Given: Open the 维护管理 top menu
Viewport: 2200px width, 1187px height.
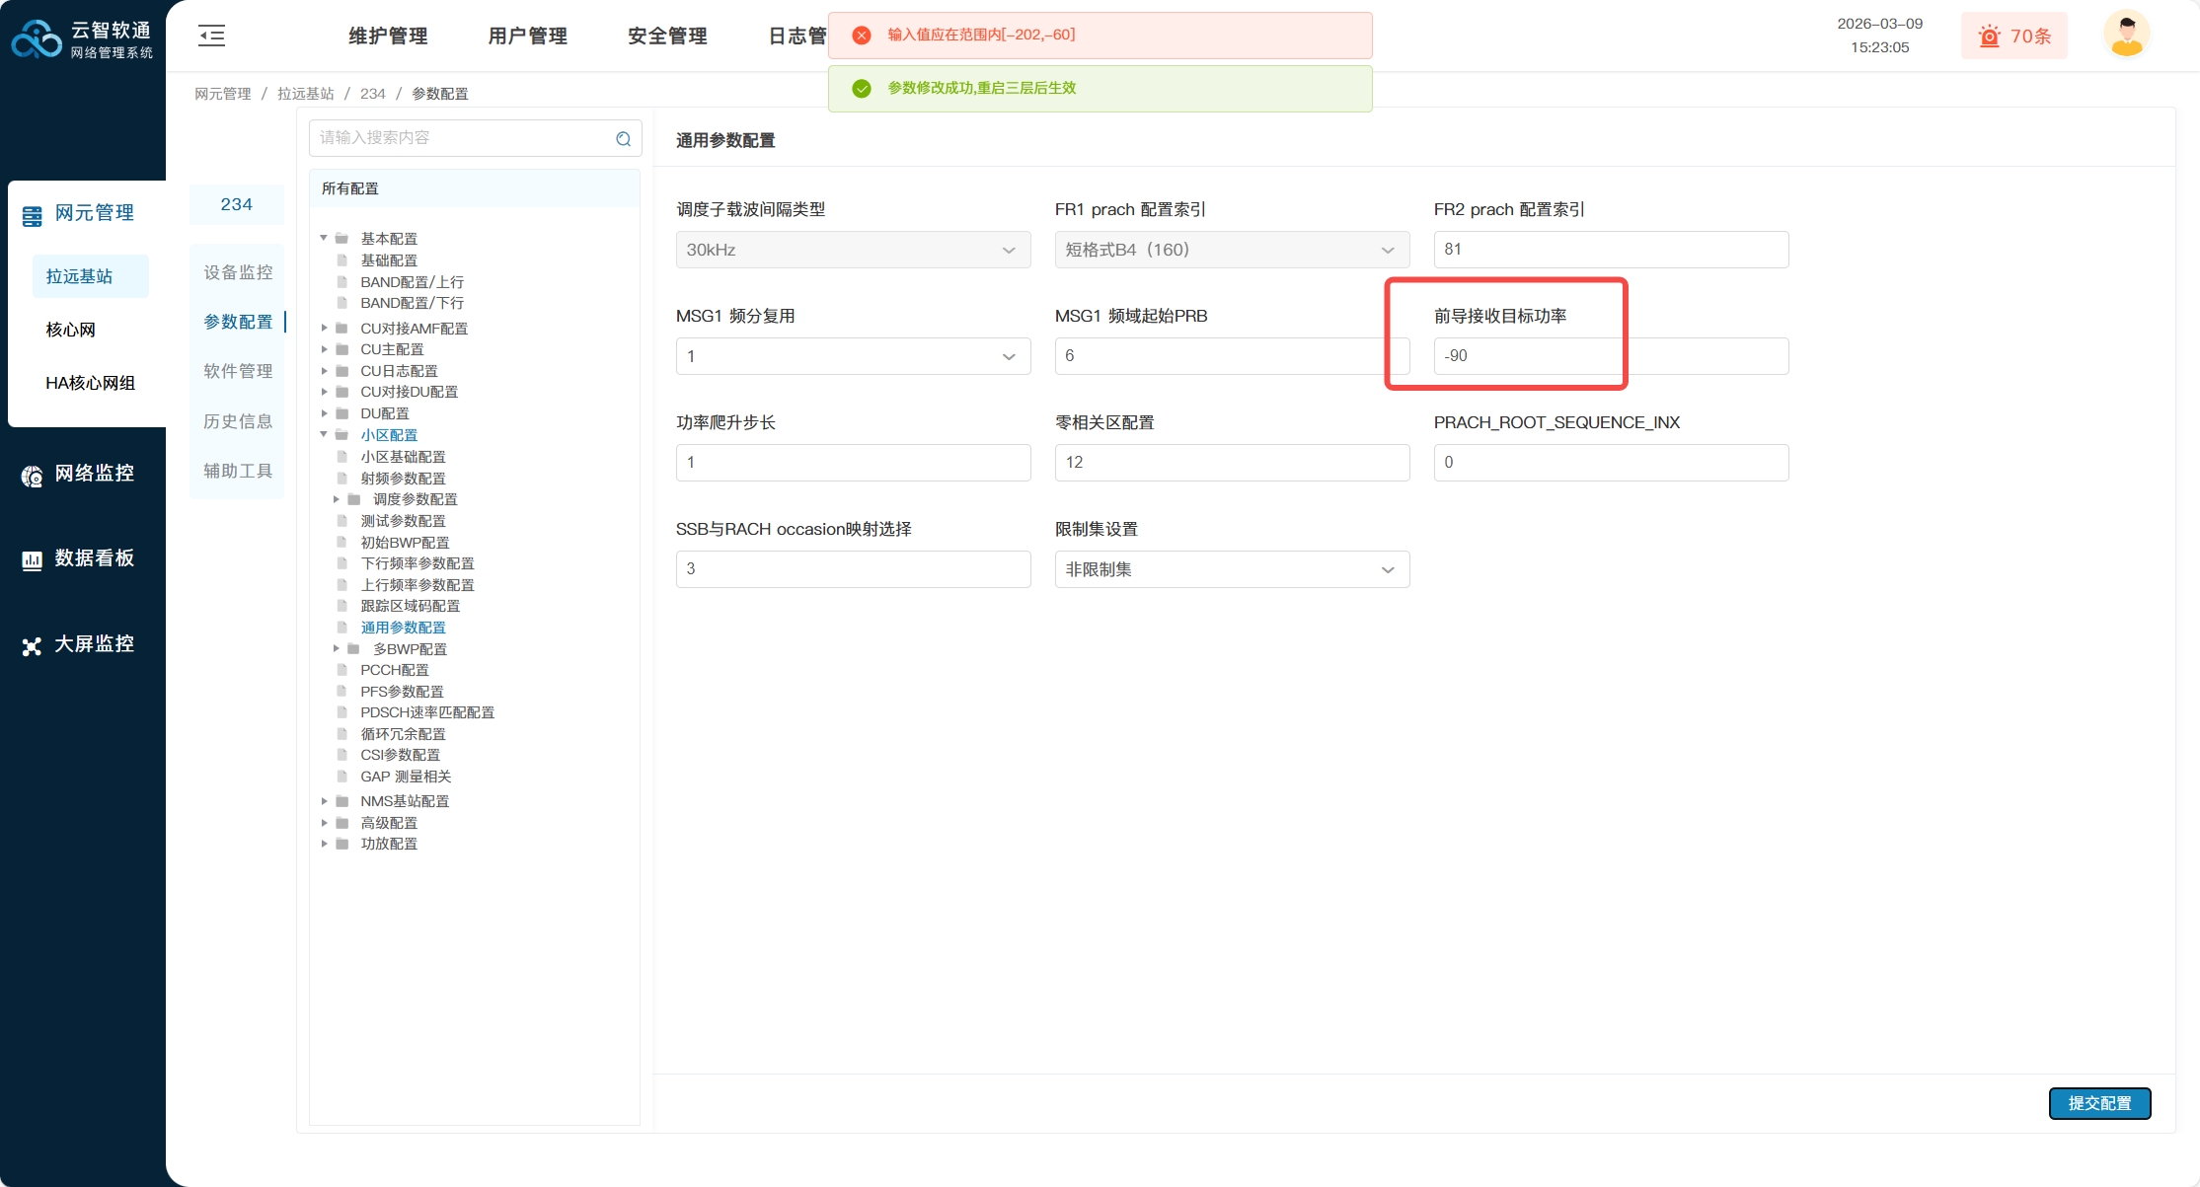Looking at the screenshot, I should [x=388, y=37].
